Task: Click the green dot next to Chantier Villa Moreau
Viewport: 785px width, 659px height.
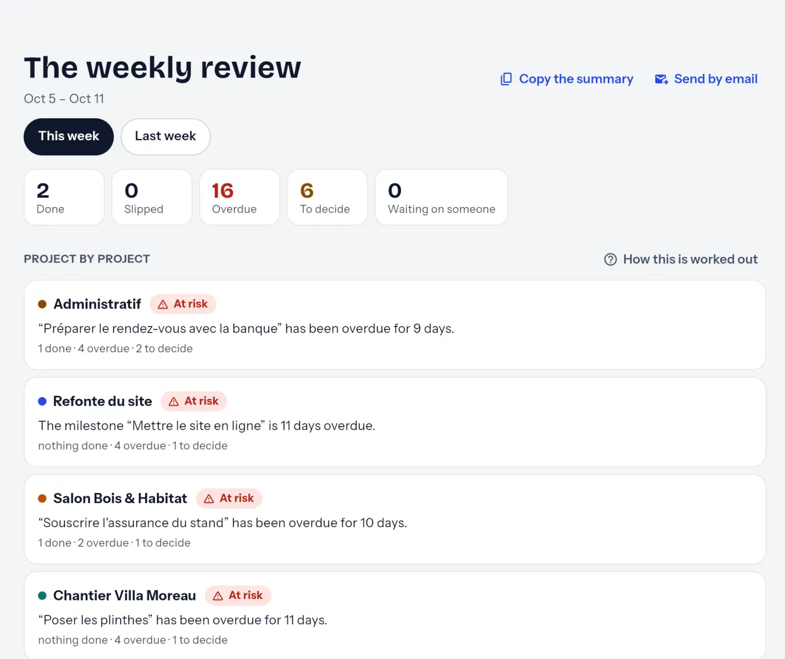Action: pos(42,595)
